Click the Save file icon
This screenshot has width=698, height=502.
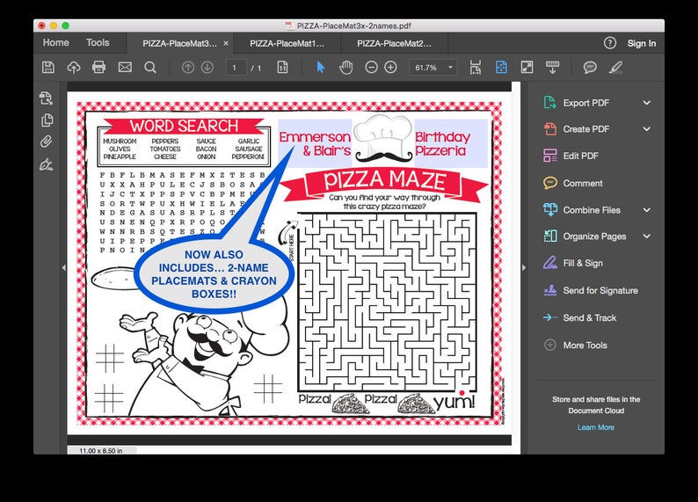[48, 67]
